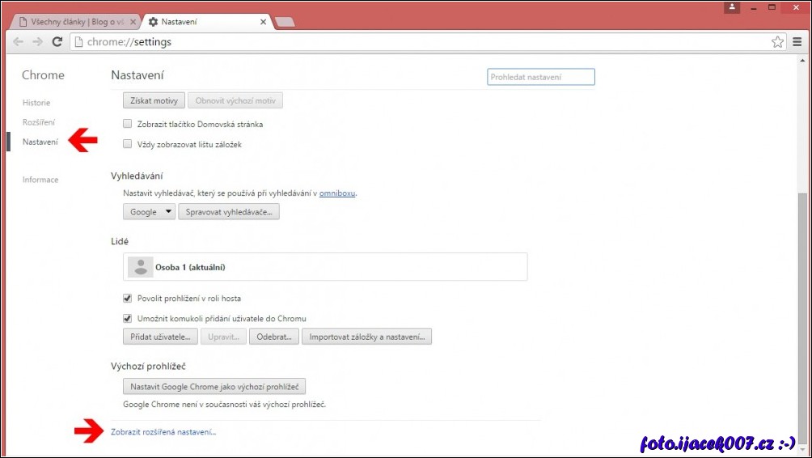This screenshot has width=812, height=458.
Task: Open the Google search engine dropdown
Action: pos(150,212)
